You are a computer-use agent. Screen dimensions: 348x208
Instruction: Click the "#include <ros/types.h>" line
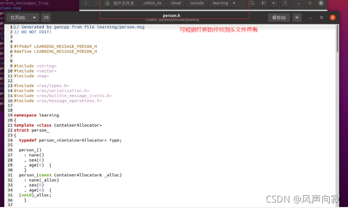click(42, 86)
